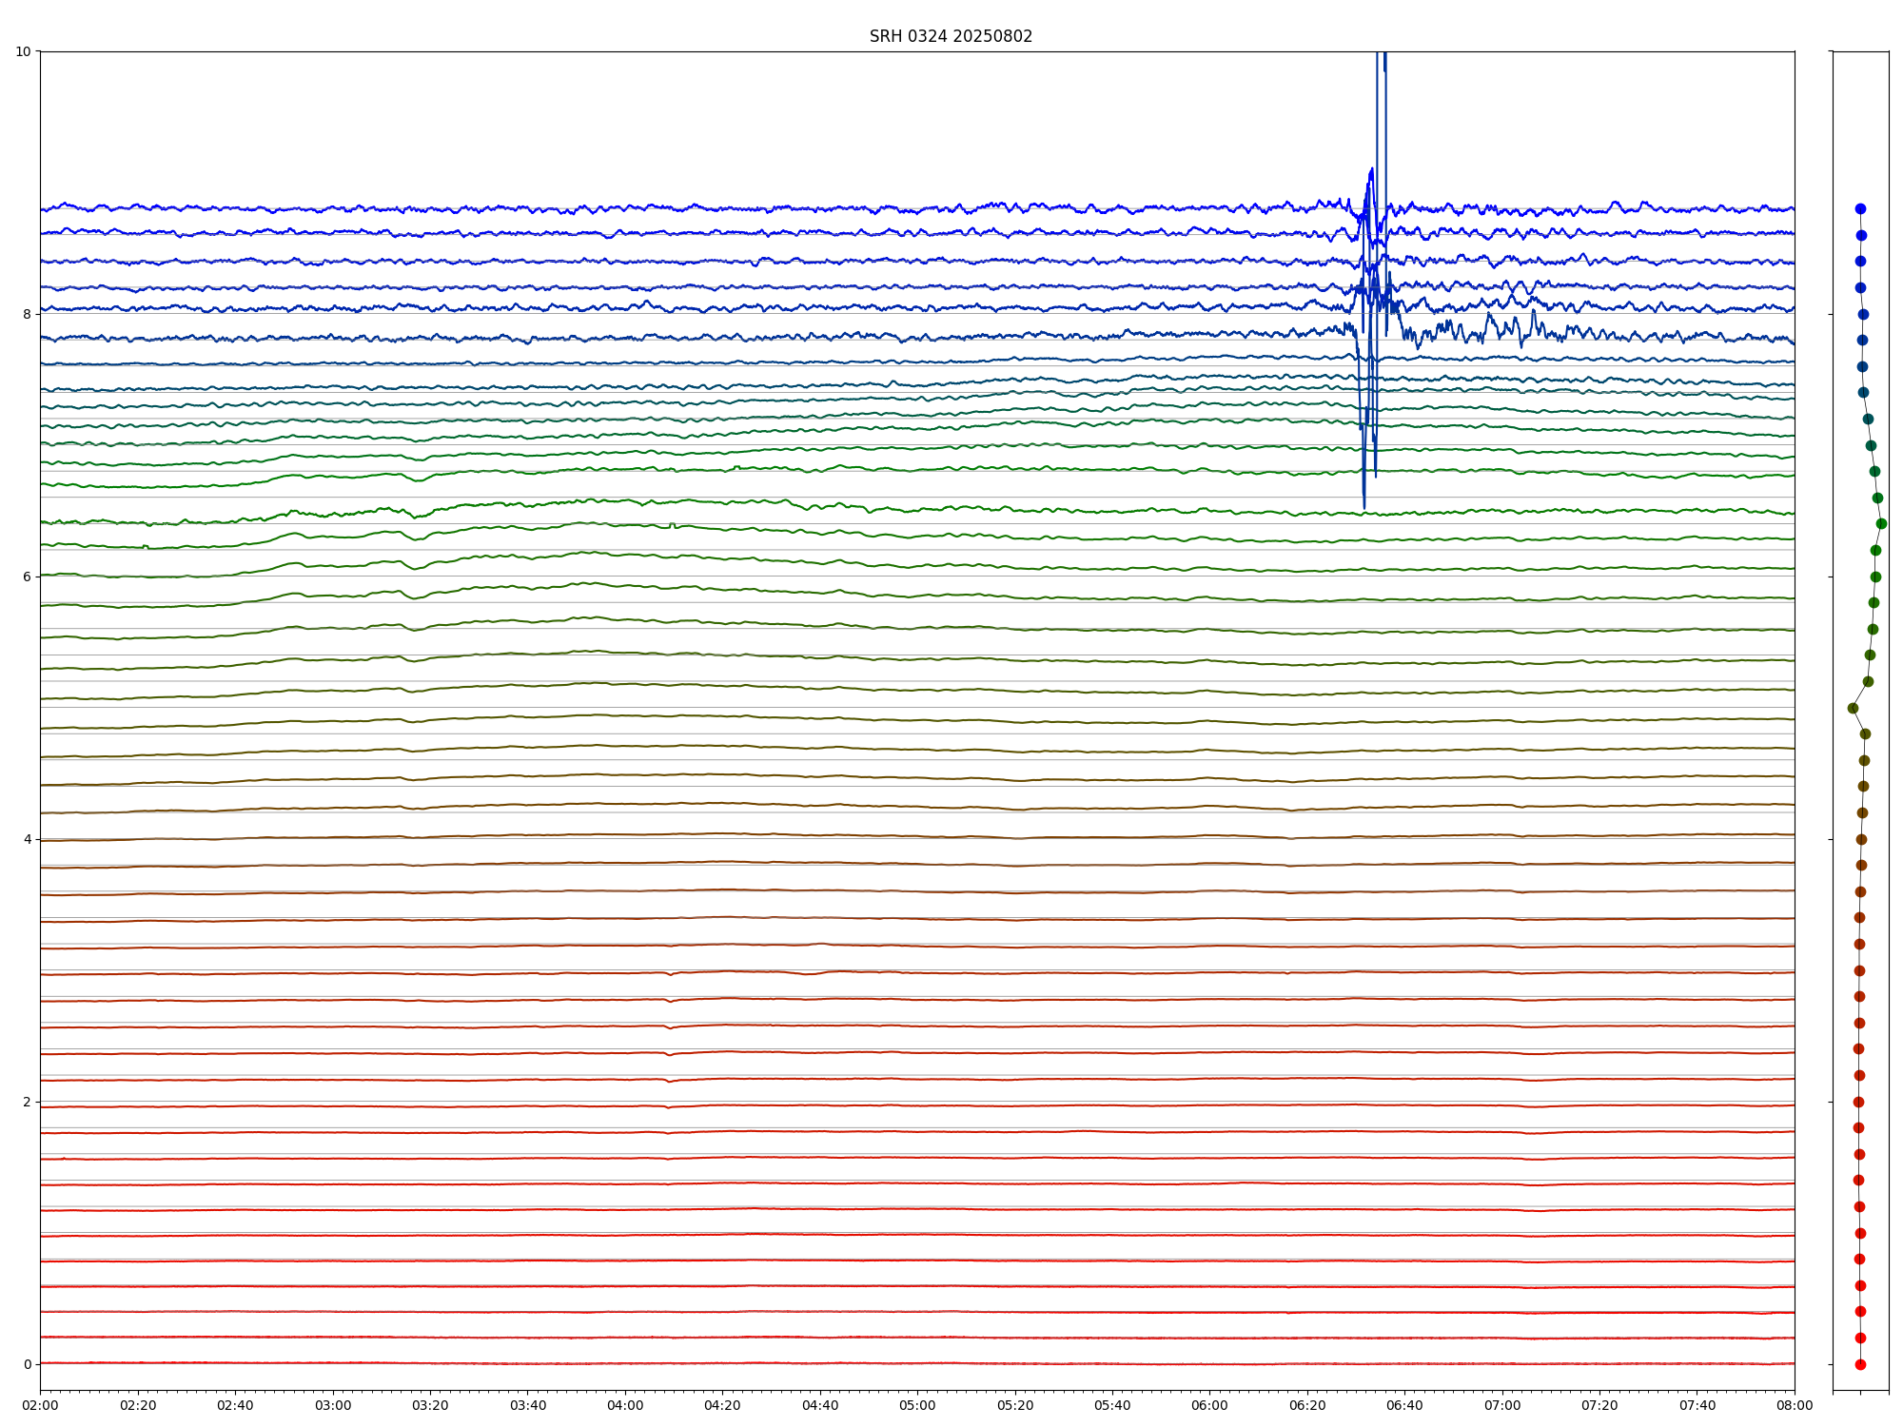The image size is (1903, 1427).
Task: Click the y-axis label 2
Action: coord(27,1102)
